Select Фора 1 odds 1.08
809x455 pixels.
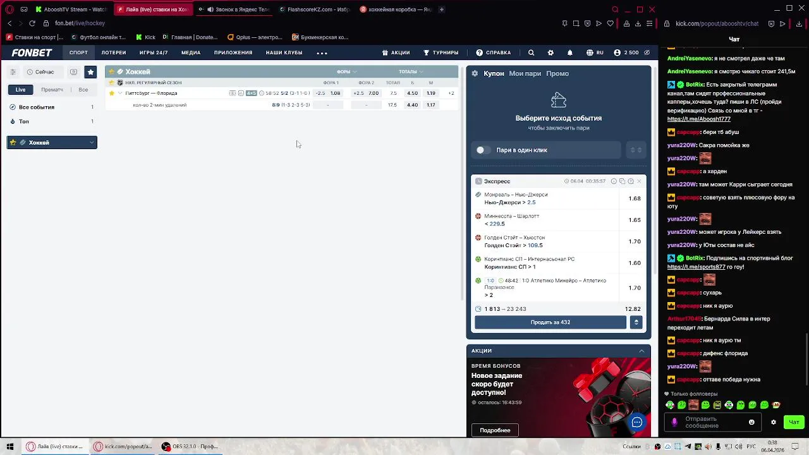pos(336,93)
